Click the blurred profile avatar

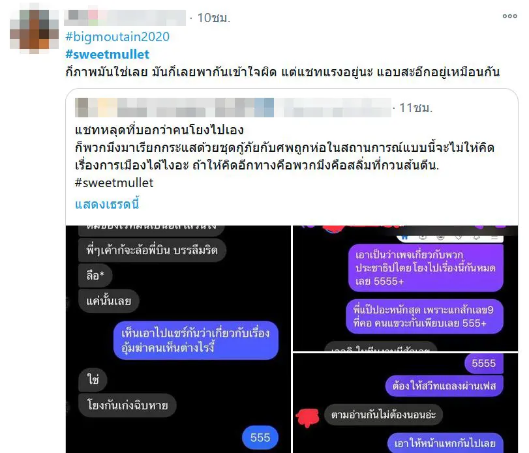click(x=34, y=30)
